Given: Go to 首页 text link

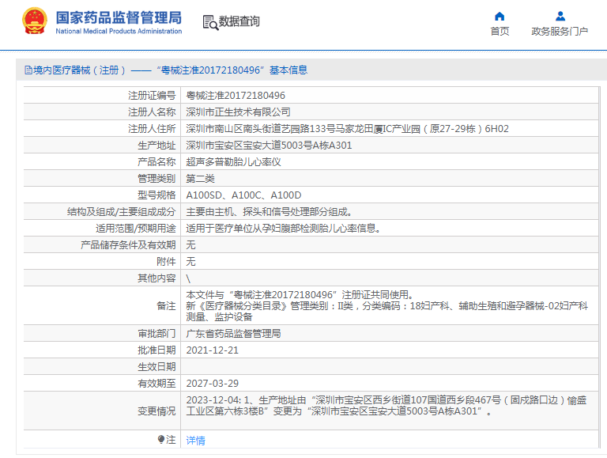Looking at the screenshot, I should click(500, 32).
